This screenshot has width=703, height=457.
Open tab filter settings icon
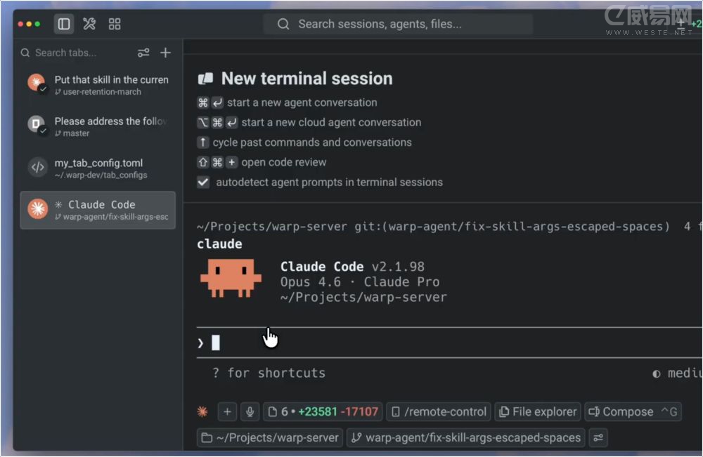coord(143,53)
